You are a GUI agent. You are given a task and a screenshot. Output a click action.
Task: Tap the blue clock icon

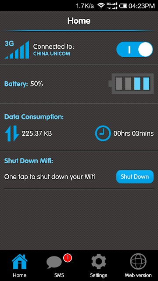[103, 133]
